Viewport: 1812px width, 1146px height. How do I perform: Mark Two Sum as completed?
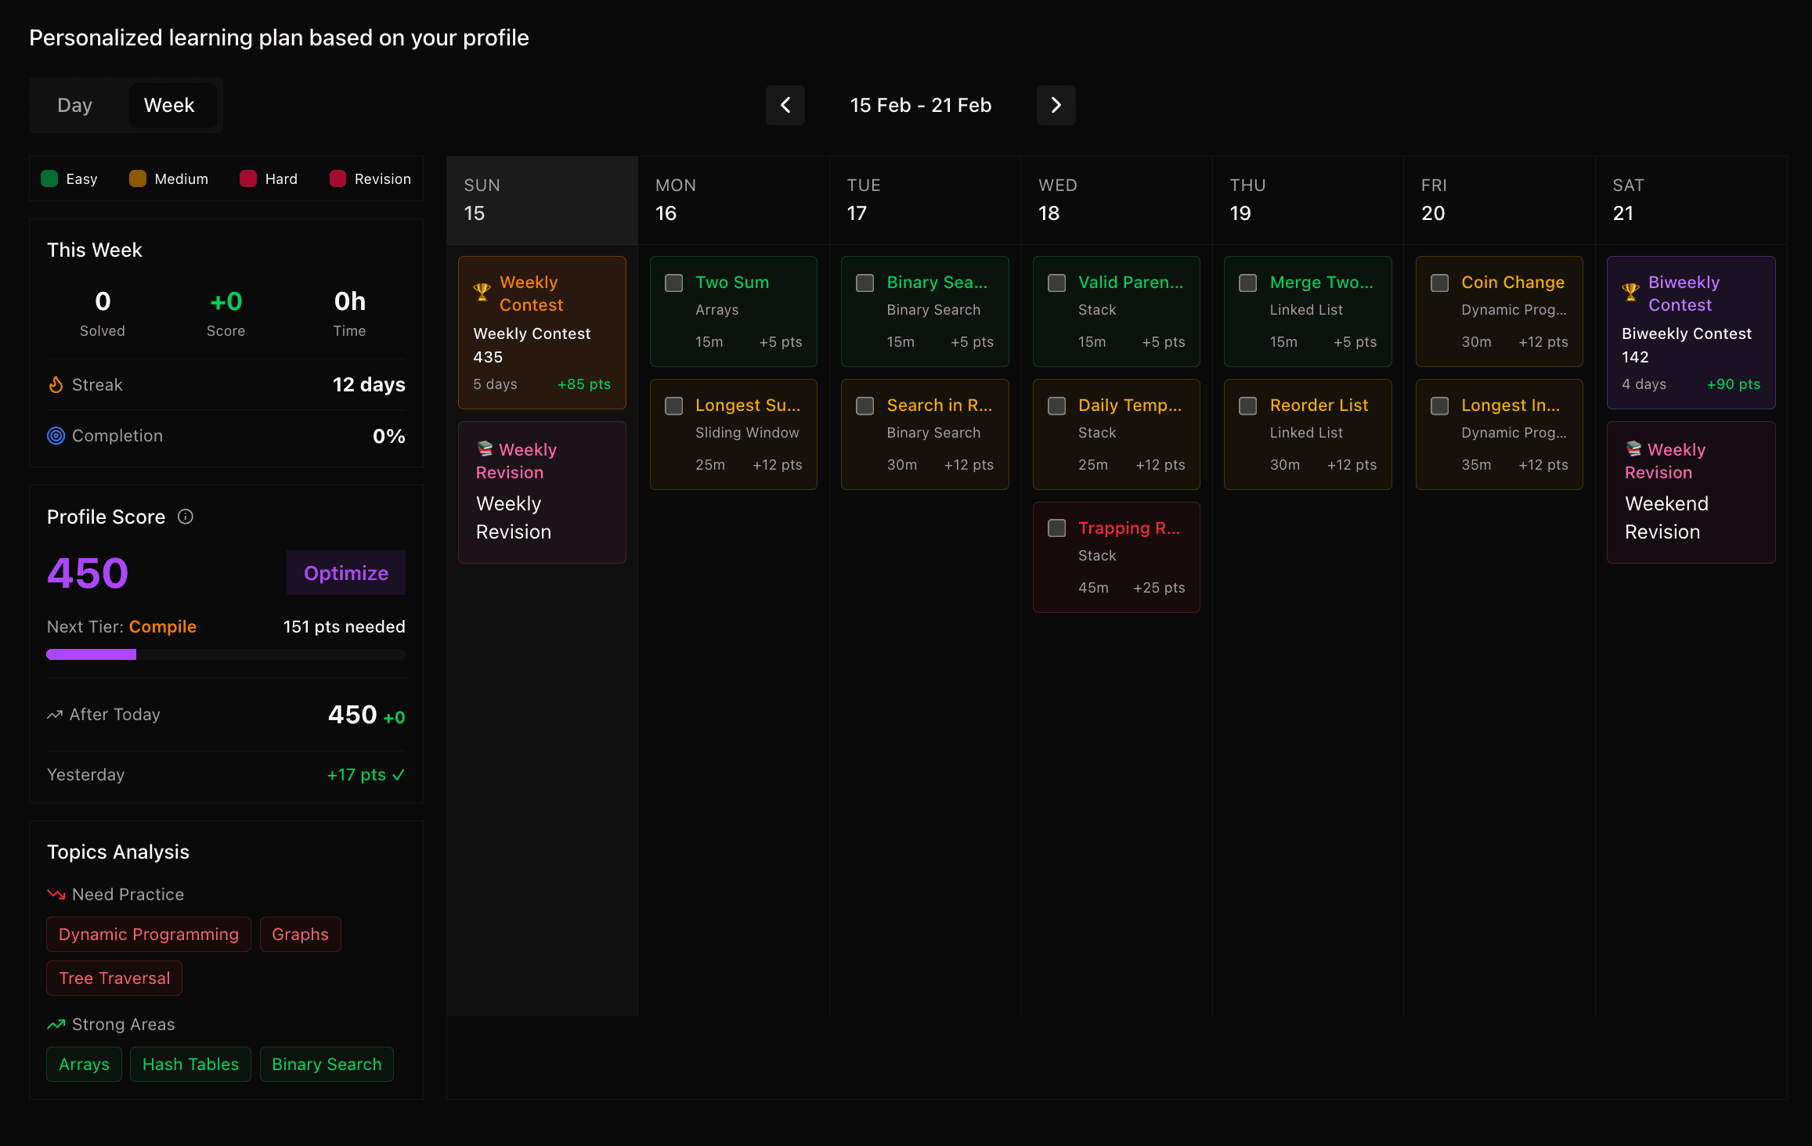point(673,283)
